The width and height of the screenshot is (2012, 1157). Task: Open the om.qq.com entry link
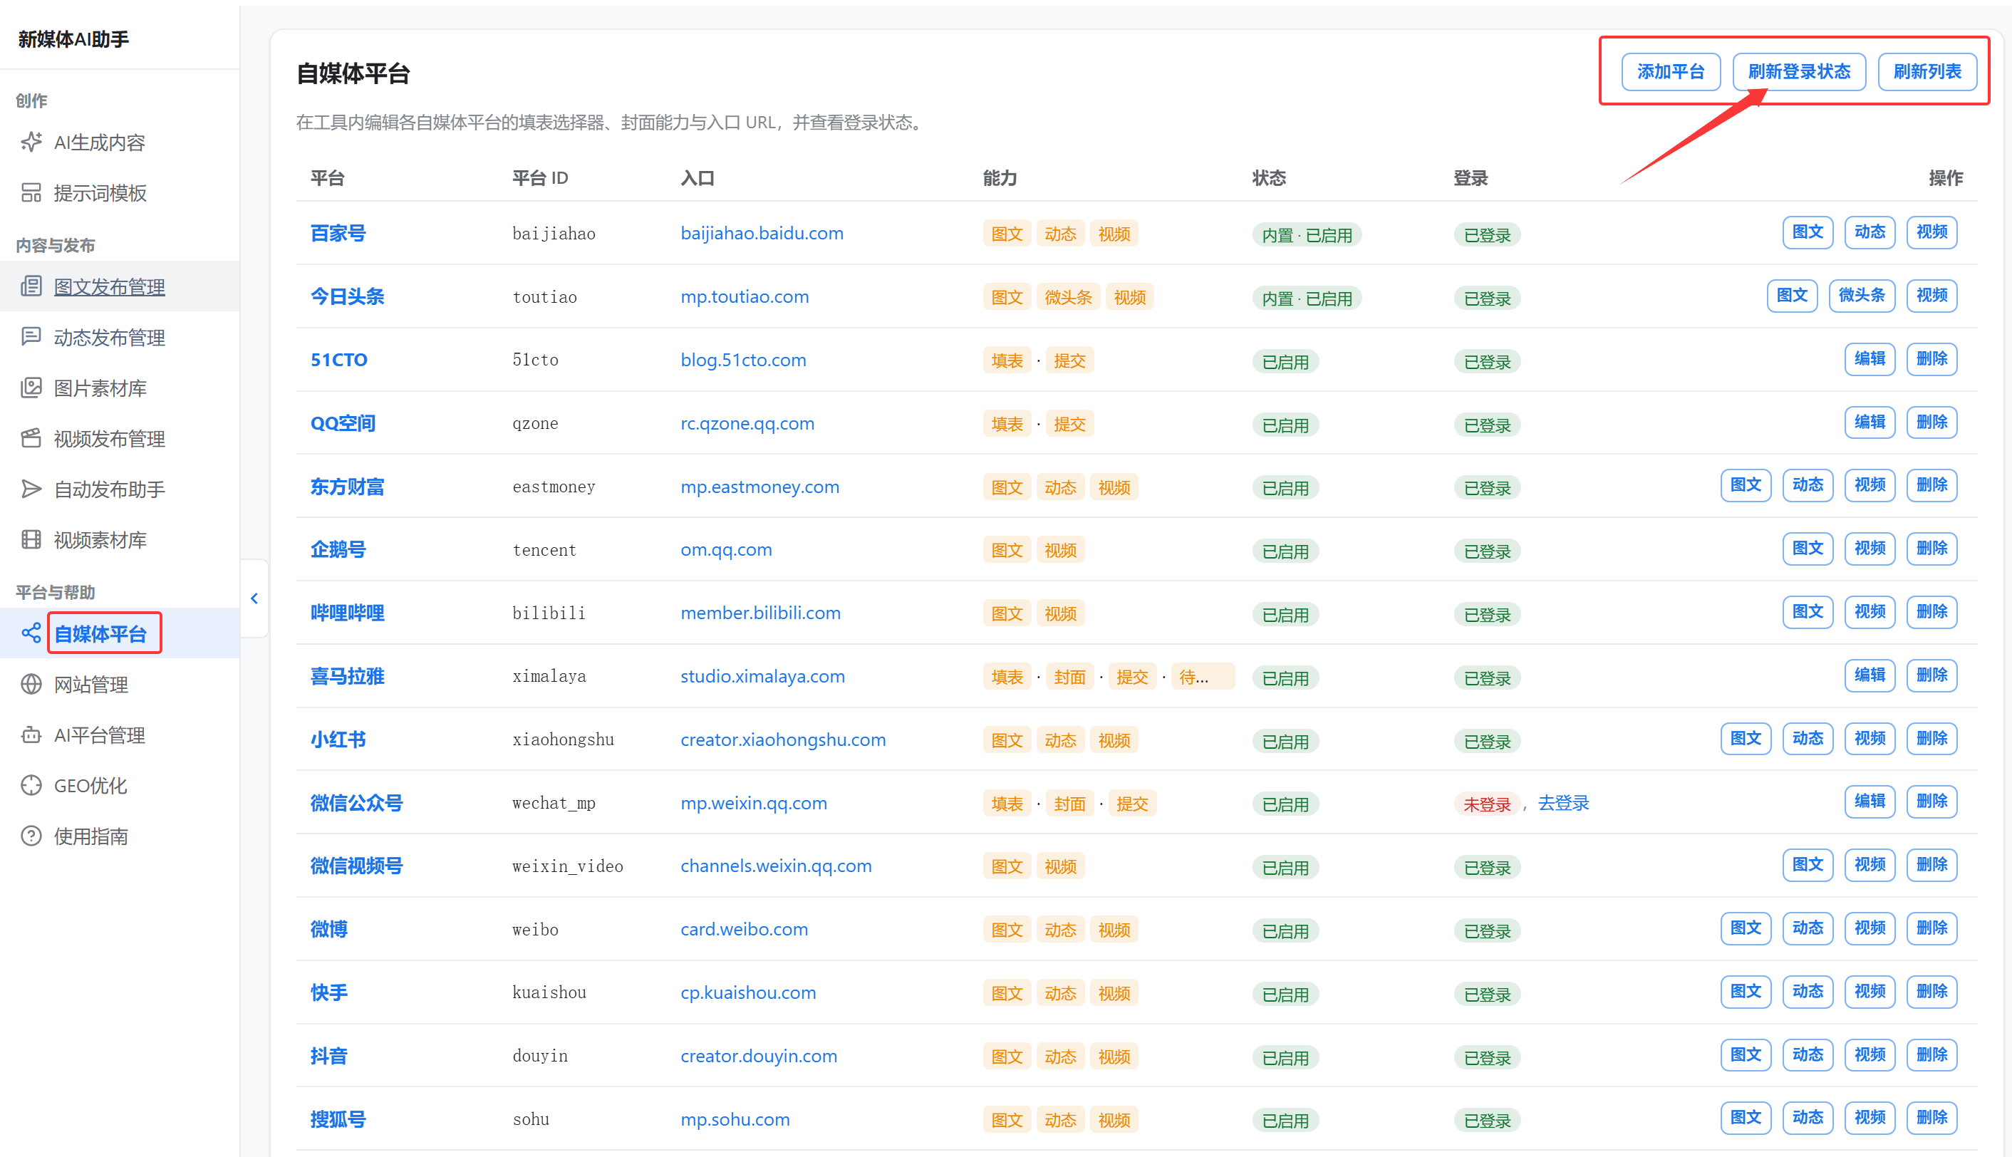[726, 549]
